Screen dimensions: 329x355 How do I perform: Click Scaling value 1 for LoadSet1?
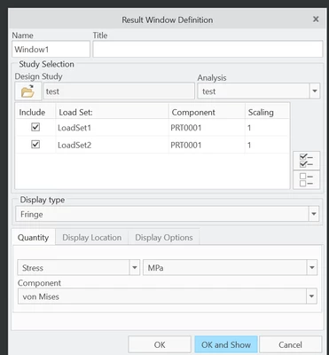(249, 128)
